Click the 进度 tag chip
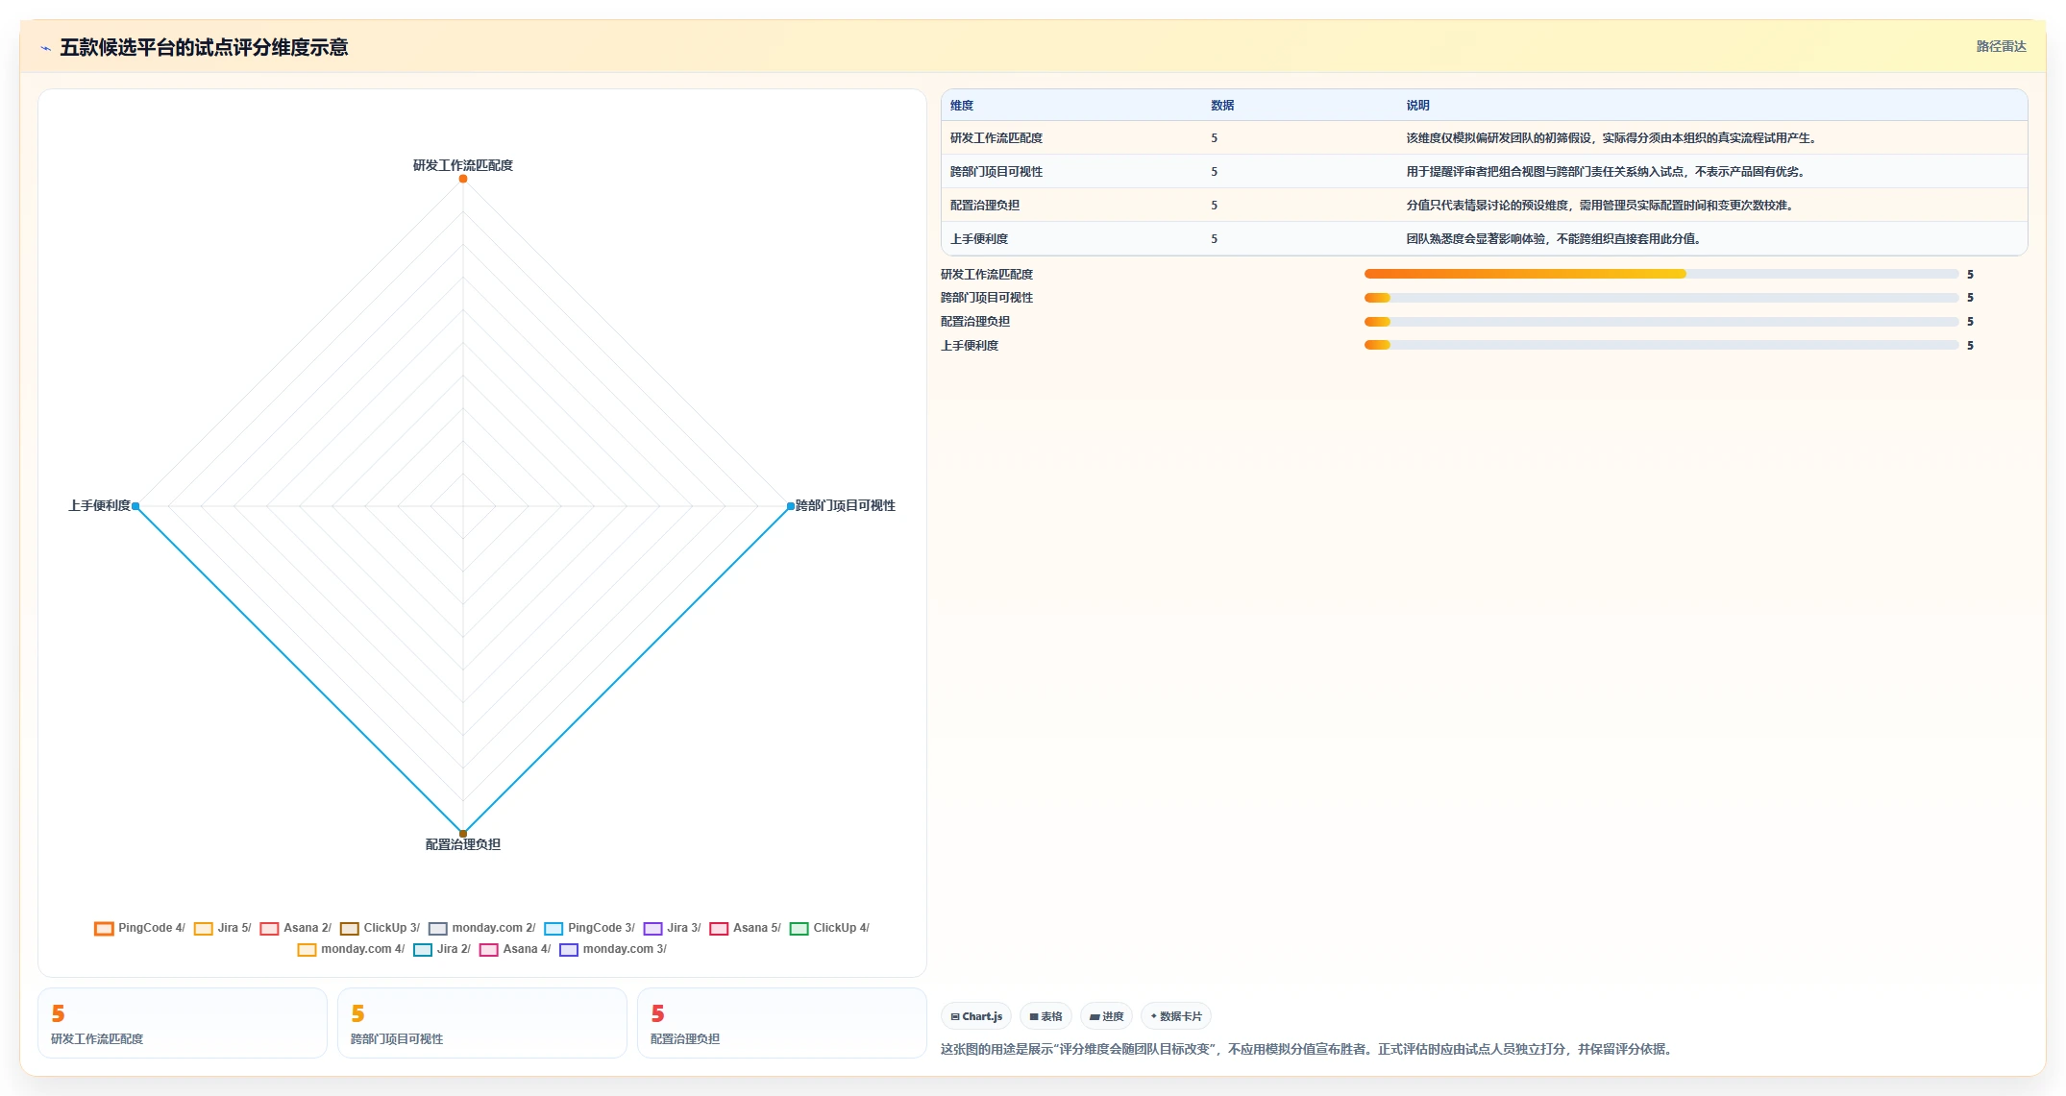The height and width of the screenshot is (1096, 2066). click(x=1106, y=1016)
